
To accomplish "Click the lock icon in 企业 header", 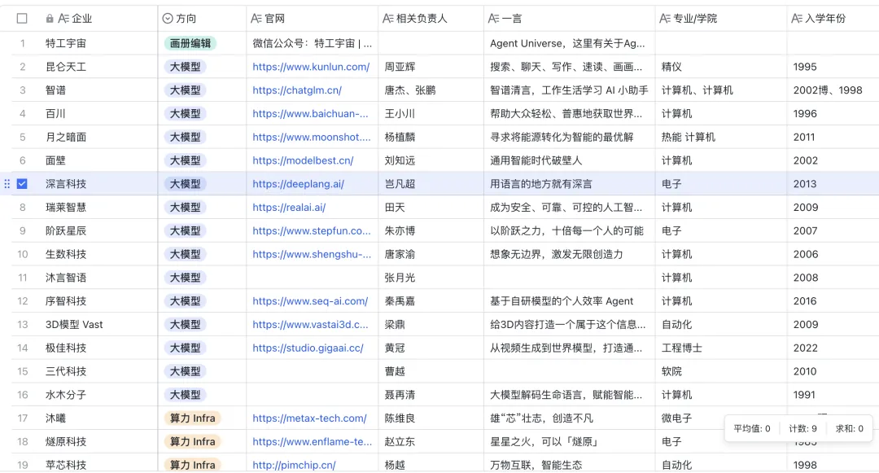I will (x=50, y=19).
